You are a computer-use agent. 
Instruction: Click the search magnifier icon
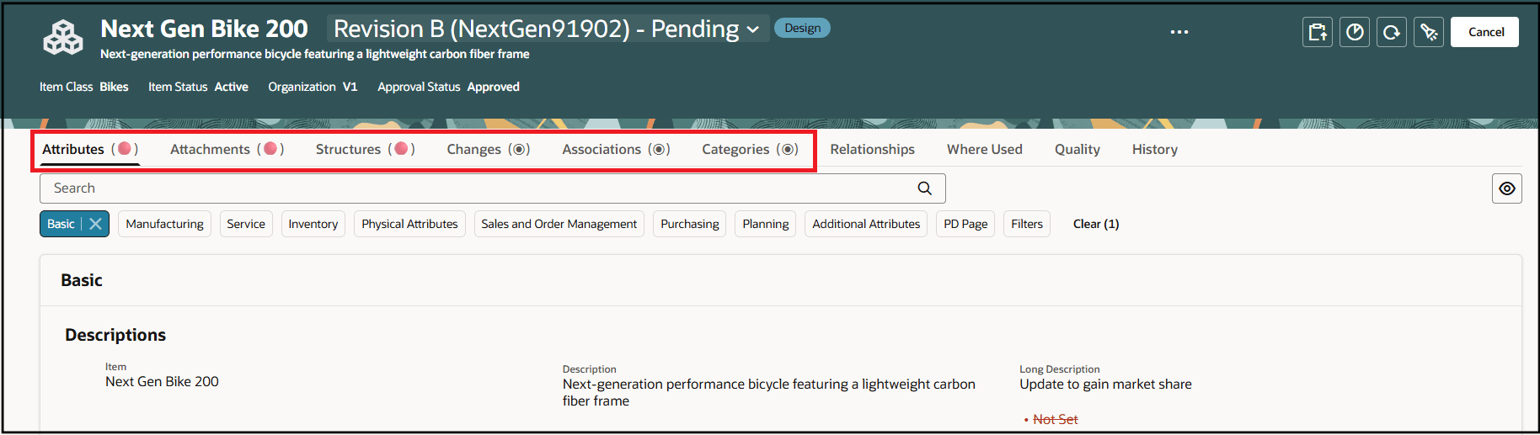(924, 188)
